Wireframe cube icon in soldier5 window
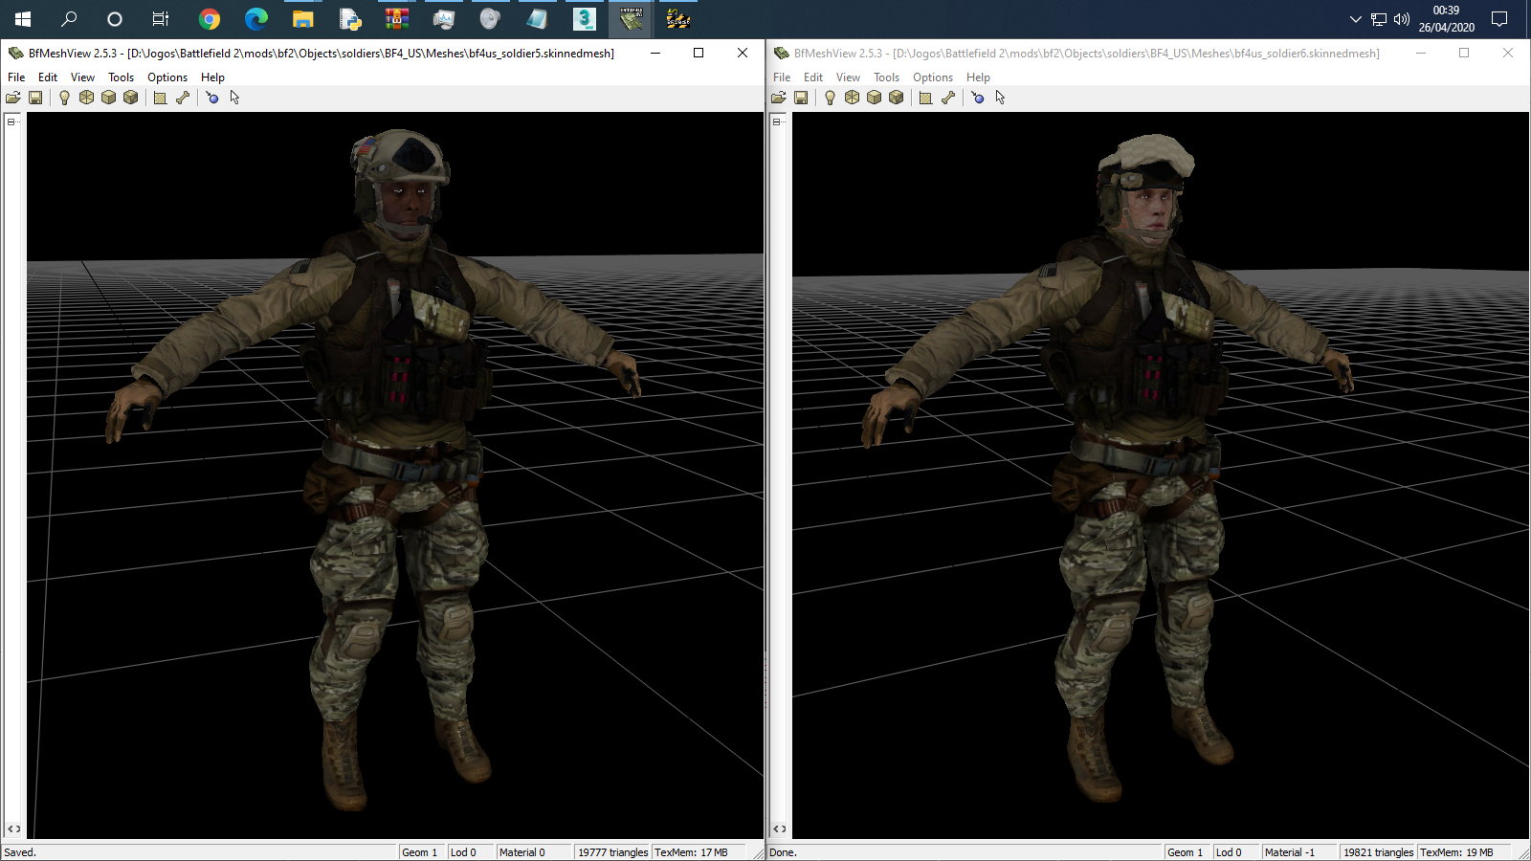 (x=86, y=98)
